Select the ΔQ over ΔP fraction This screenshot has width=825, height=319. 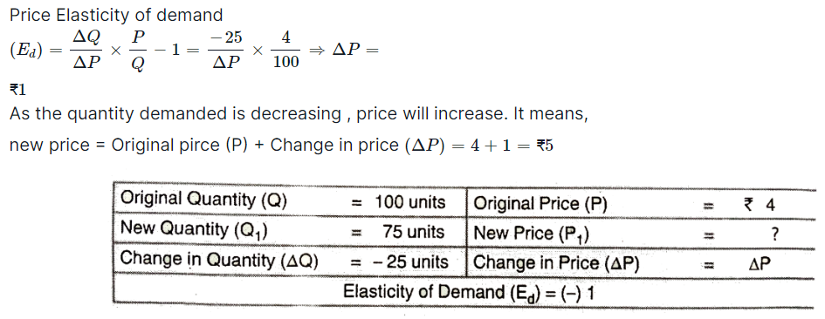[86, 50]
